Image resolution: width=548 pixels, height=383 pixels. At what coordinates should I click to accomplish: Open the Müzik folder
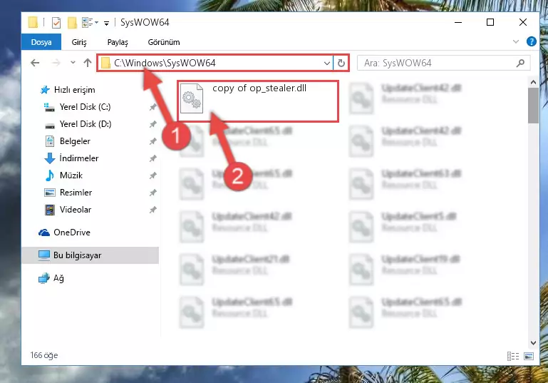(x=71, y=175)
